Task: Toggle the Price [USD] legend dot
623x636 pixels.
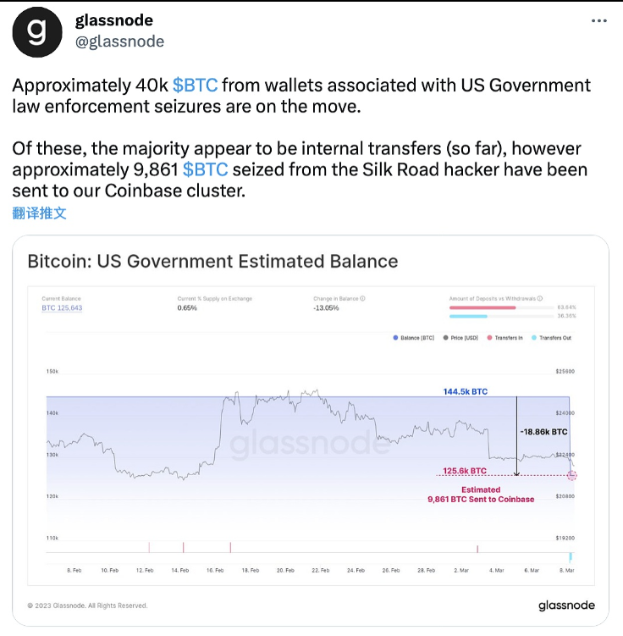Action: click(x=446, y=338)
